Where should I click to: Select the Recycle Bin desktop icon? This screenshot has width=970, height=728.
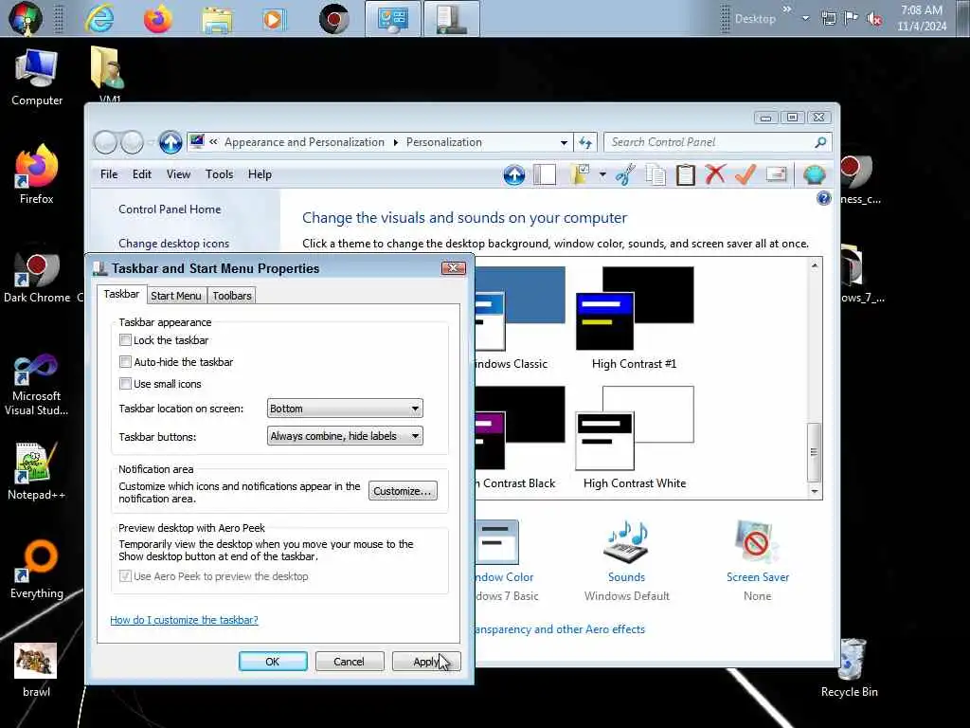(x=850, y=668)
